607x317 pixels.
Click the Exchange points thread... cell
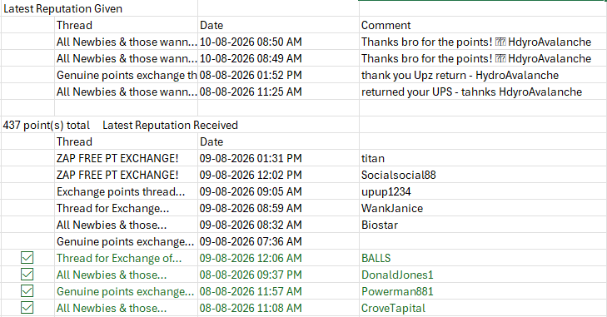pos(127,191)
